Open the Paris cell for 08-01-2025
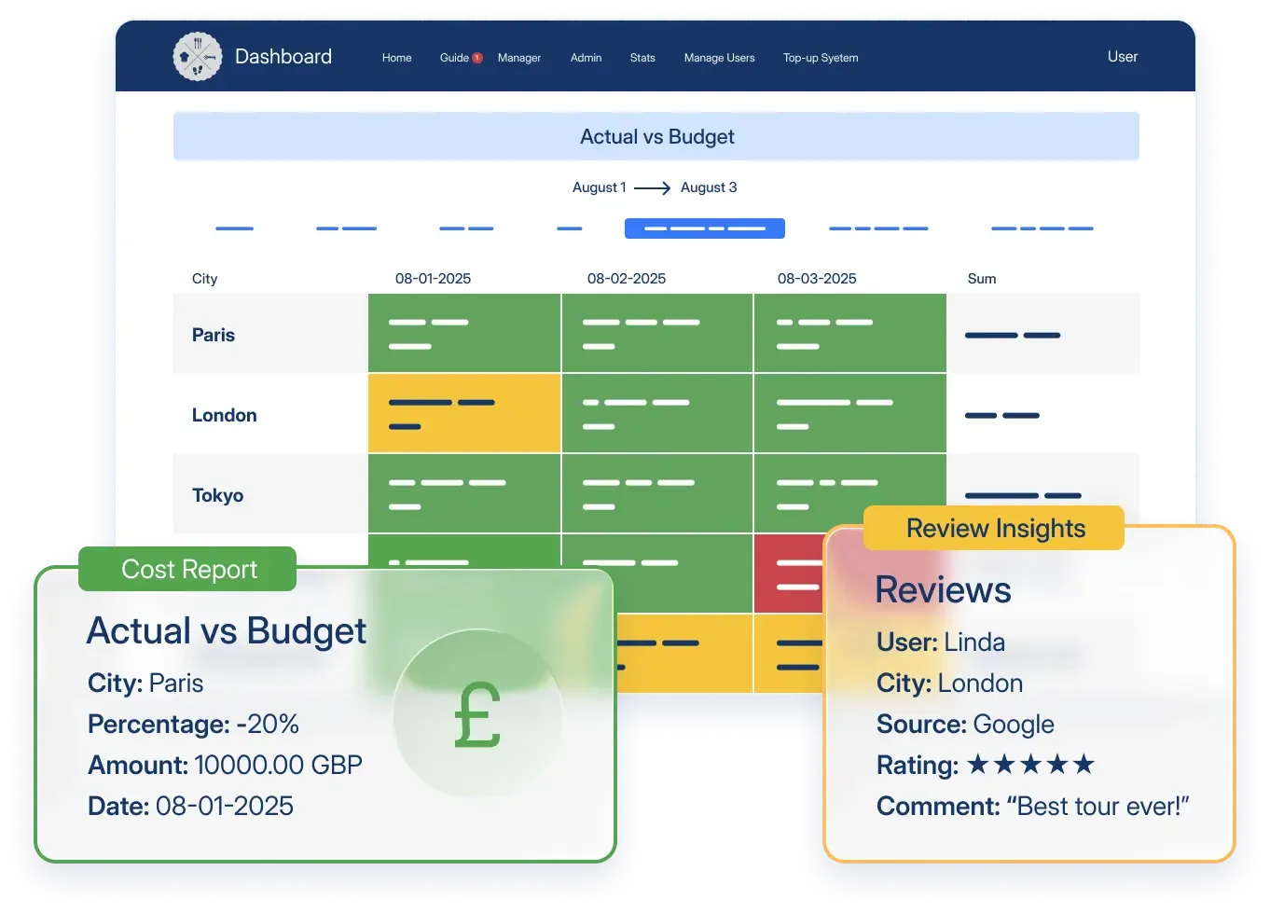Image resolution: width=1270 pixels, height=912 pixels. pyautogui.click(x=464, y=334)
